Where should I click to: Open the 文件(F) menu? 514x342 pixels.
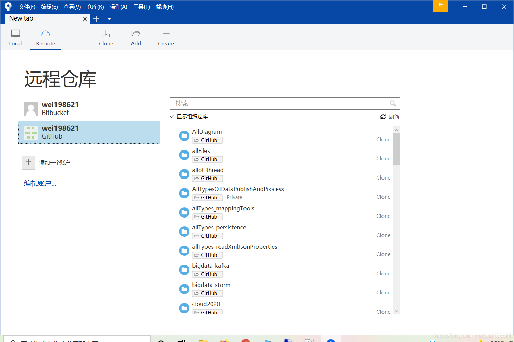27,7
